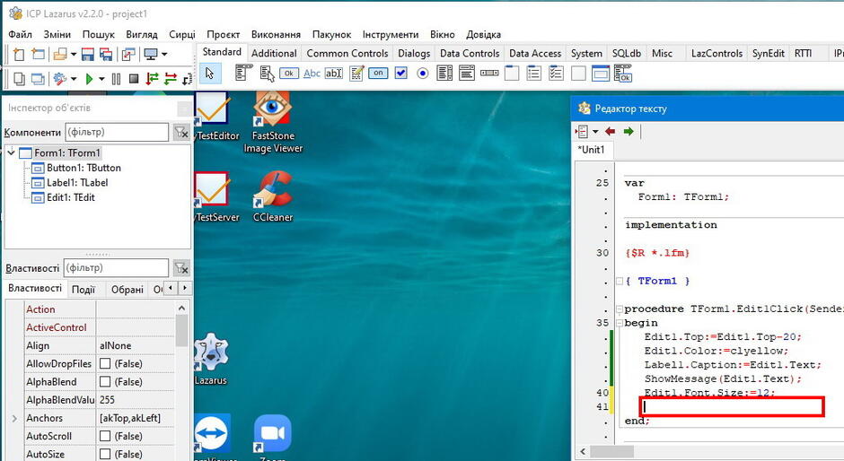Toggle the AutoScroll checkbox

coord(105,436)
